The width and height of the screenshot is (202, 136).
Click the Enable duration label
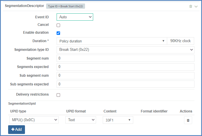click(36, 33)
